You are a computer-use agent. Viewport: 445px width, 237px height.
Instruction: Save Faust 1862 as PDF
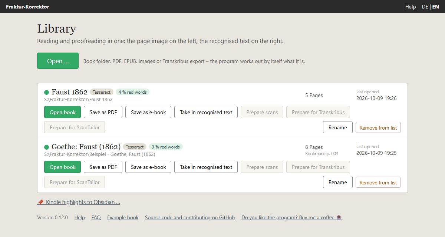[x=103, y=112]
